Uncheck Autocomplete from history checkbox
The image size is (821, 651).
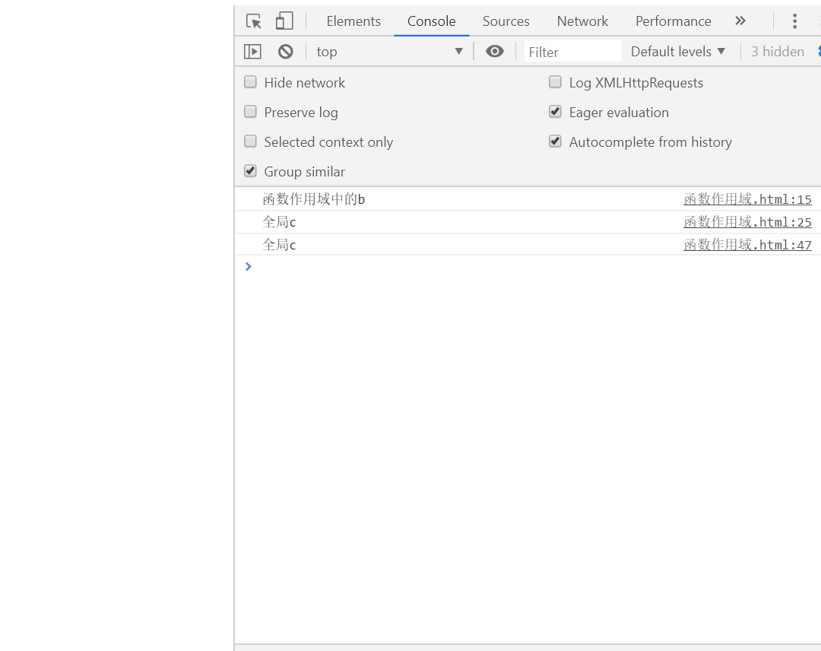point(555,141)
